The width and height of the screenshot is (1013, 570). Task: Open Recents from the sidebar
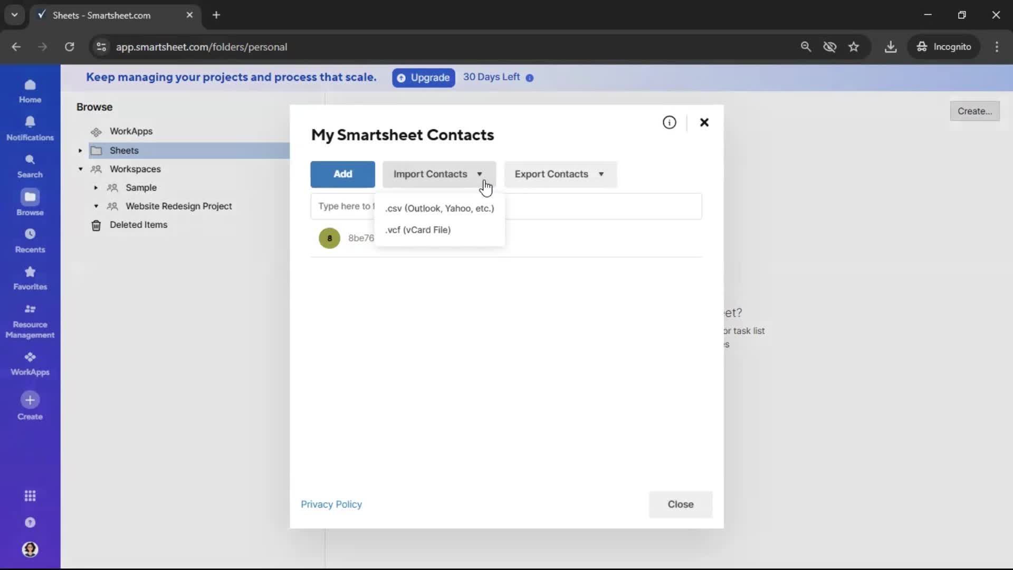pyautogui.click(x=30, y=240)
